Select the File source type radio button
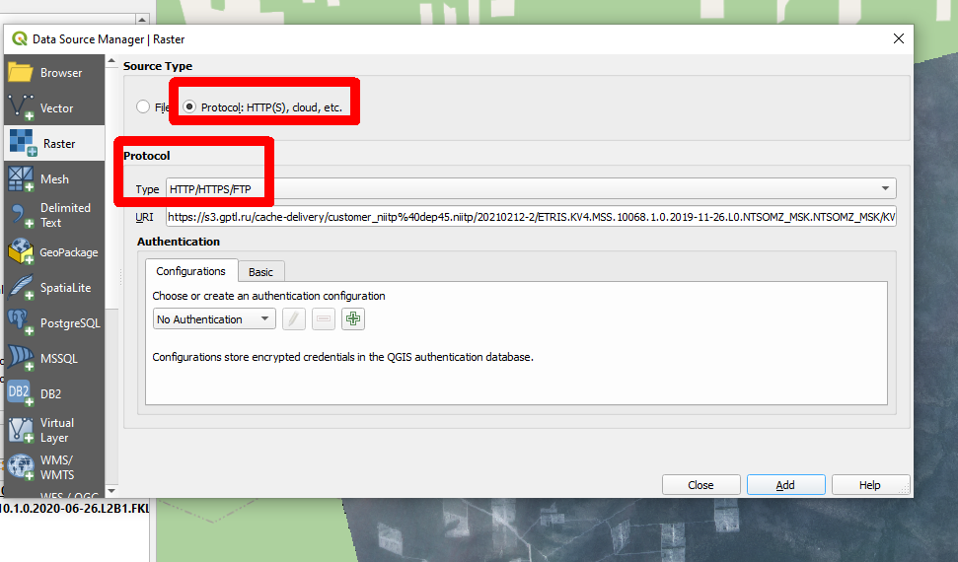The image size is (958, 562). 143,106
